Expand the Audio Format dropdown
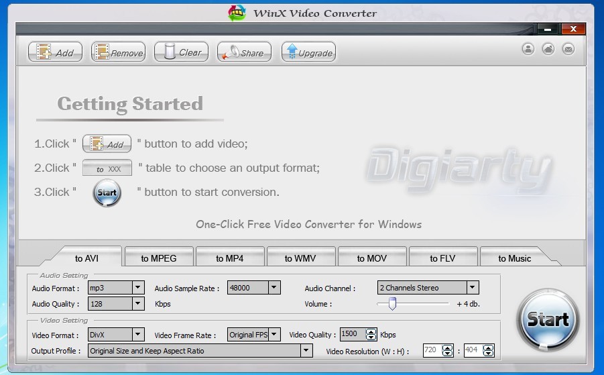 pyautogui.click(x=137, y=288)
